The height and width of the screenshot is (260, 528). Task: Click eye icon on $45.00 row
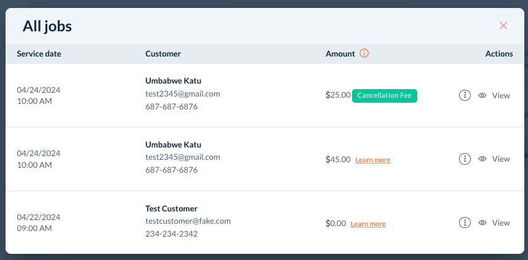(482, 159)
